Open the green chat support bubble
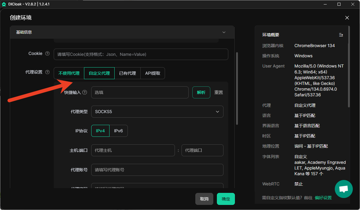Viewport: 360px width, 210px height. (x=343, y=189)
